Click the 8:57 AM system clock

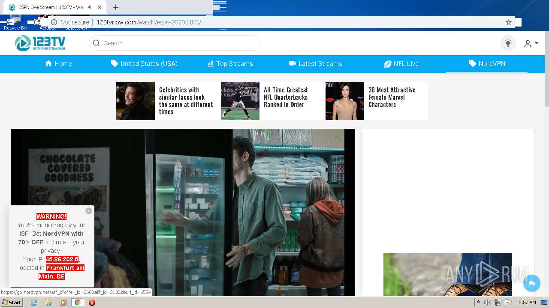pos(527,302)
